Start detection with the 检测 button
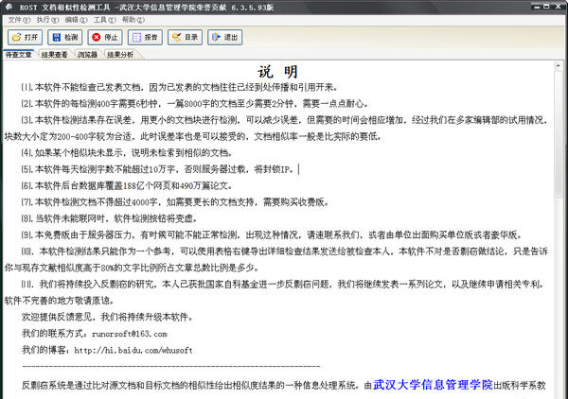 point(65,37)
